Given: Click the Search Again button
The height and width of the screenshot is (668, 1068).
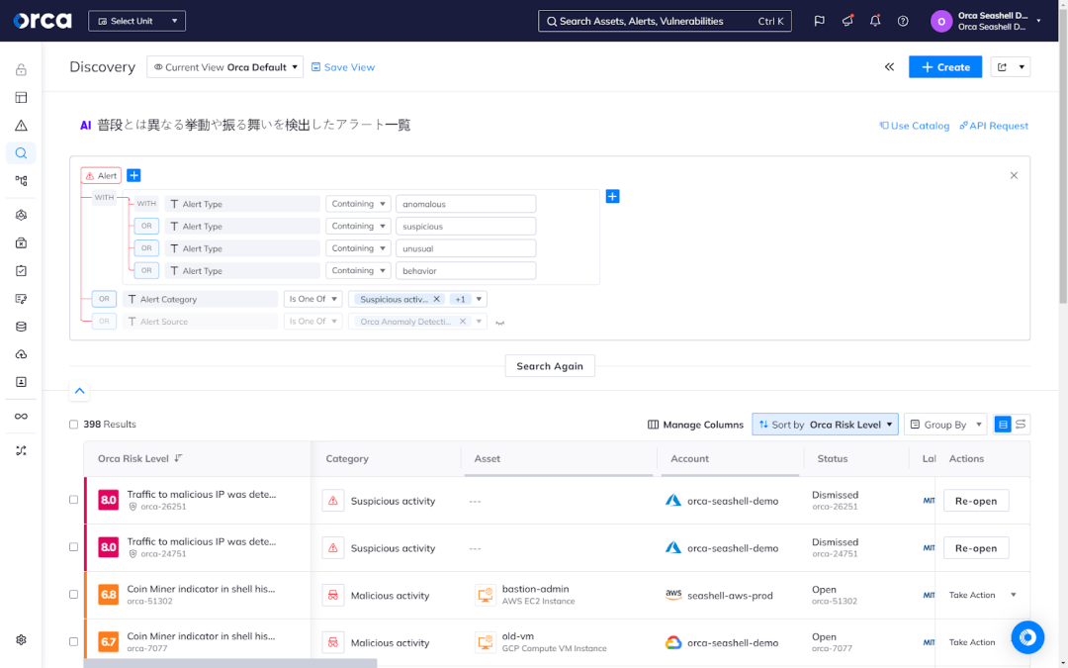Looking at the screenshot, I should click(550, 366).
